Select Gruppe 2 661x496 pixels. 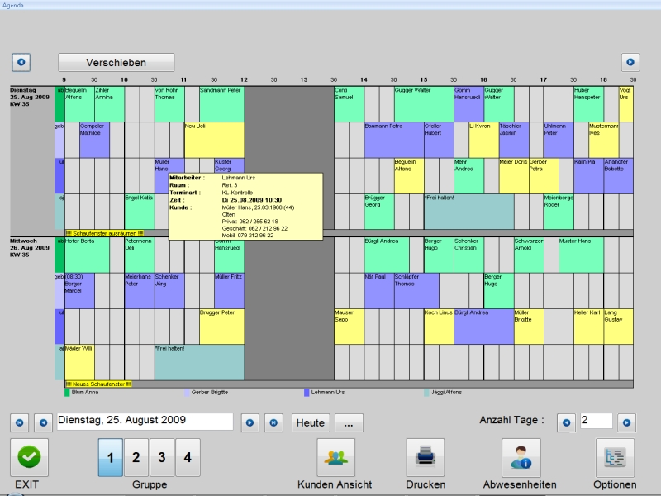point(136,458)
